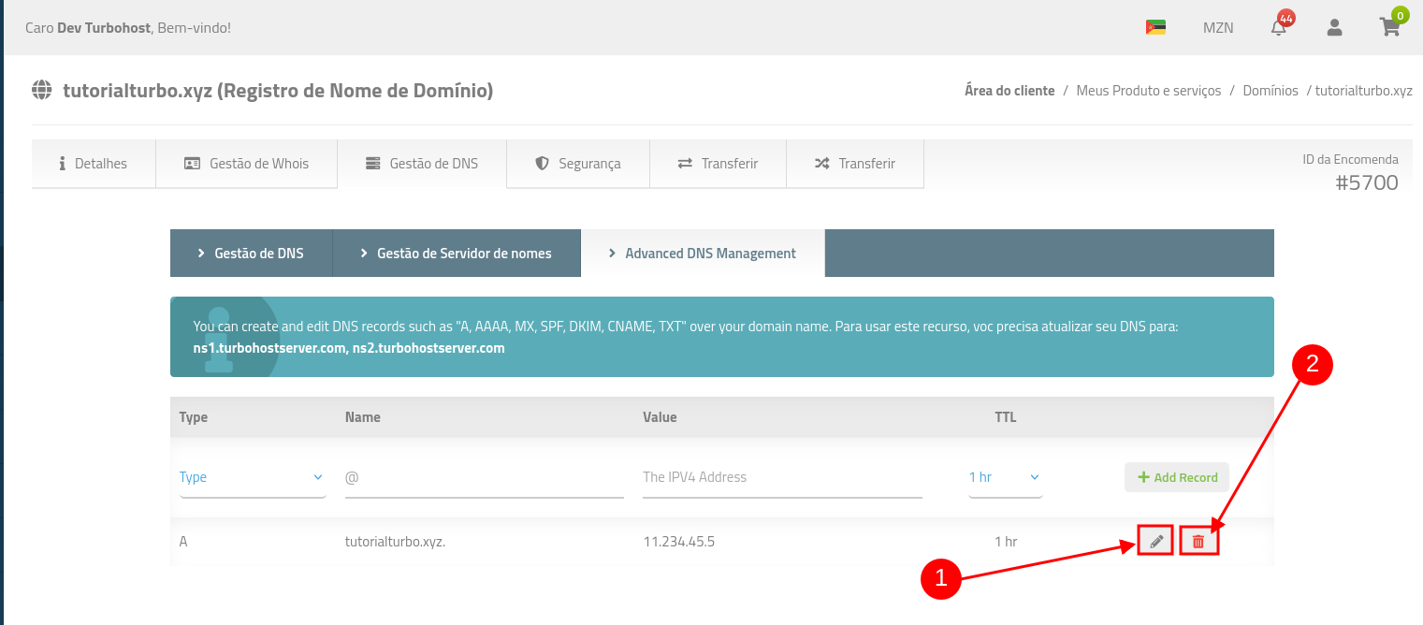This screenshot has width=1423, height=625.
Task: Click the IPV4 Address value field
Action: (781, 477)
